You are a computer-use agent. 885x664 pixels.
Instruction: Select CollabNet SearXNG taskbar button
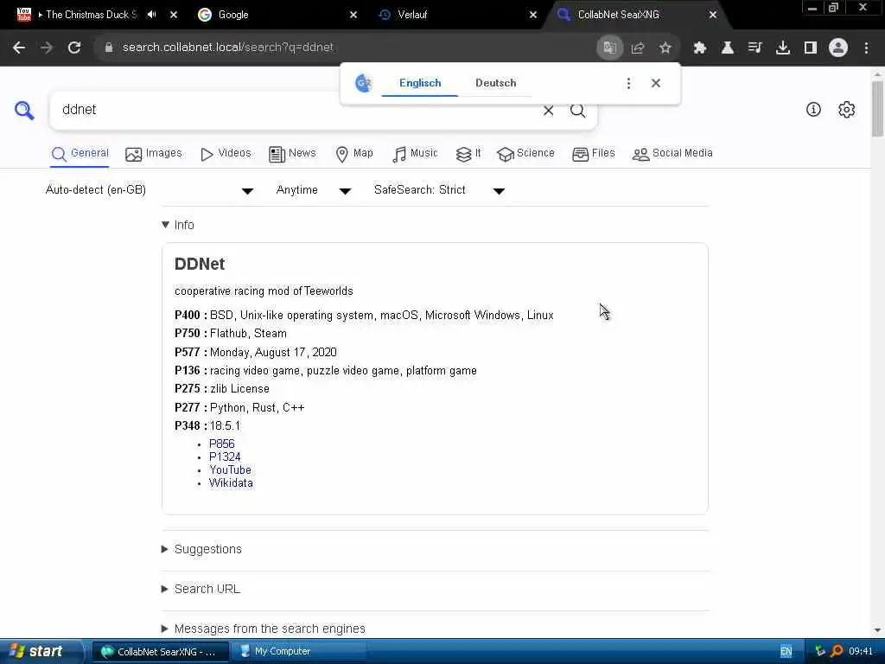(160, 652)
